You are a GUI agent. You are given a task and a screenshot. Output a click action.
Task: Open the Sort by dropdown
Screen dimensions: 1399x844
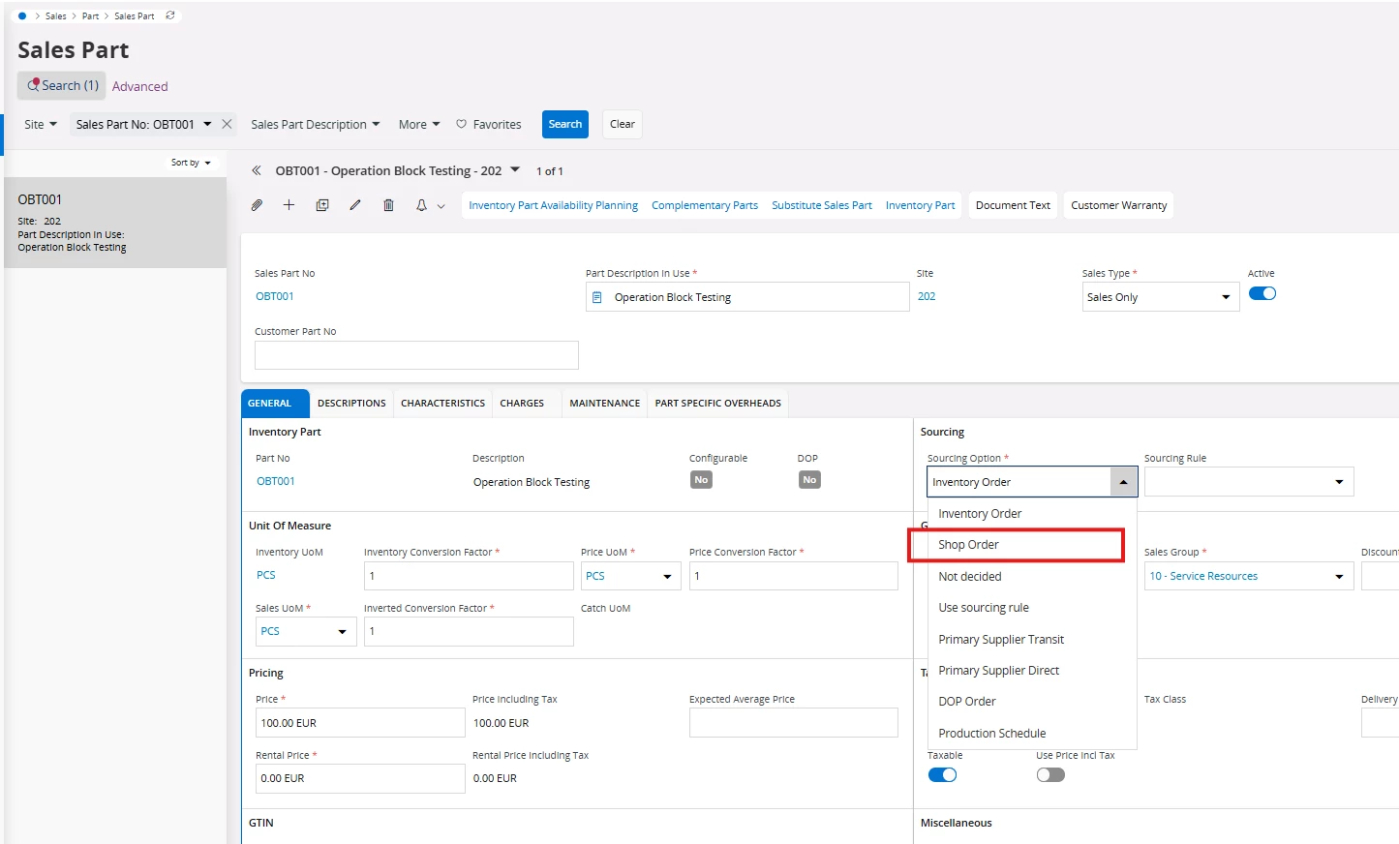(191, 163)
